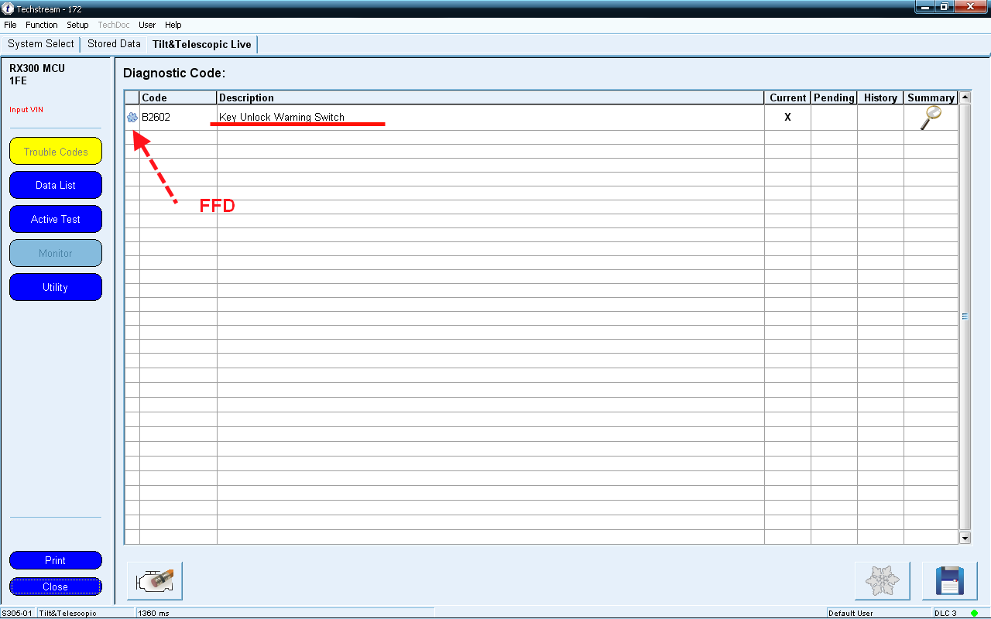Open the Setup menu
Viewport: 991px width, 619px height.
pyautogui.click(x=77, y=25)
